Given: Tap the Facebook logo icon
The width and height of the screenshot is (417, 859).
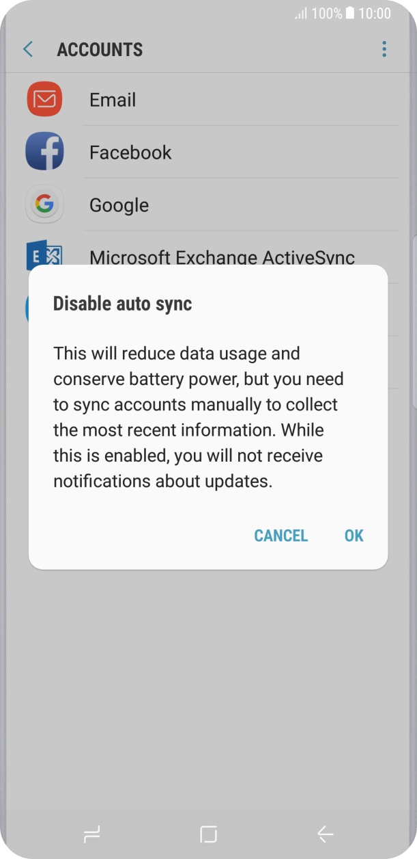Looking at the screenshot, I should coord(44,152).
